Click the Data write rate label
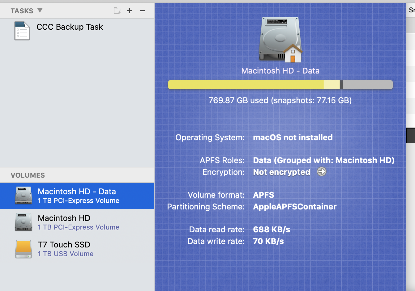The height and width of the screenshot is (291, 415). (x=216, y=241)
